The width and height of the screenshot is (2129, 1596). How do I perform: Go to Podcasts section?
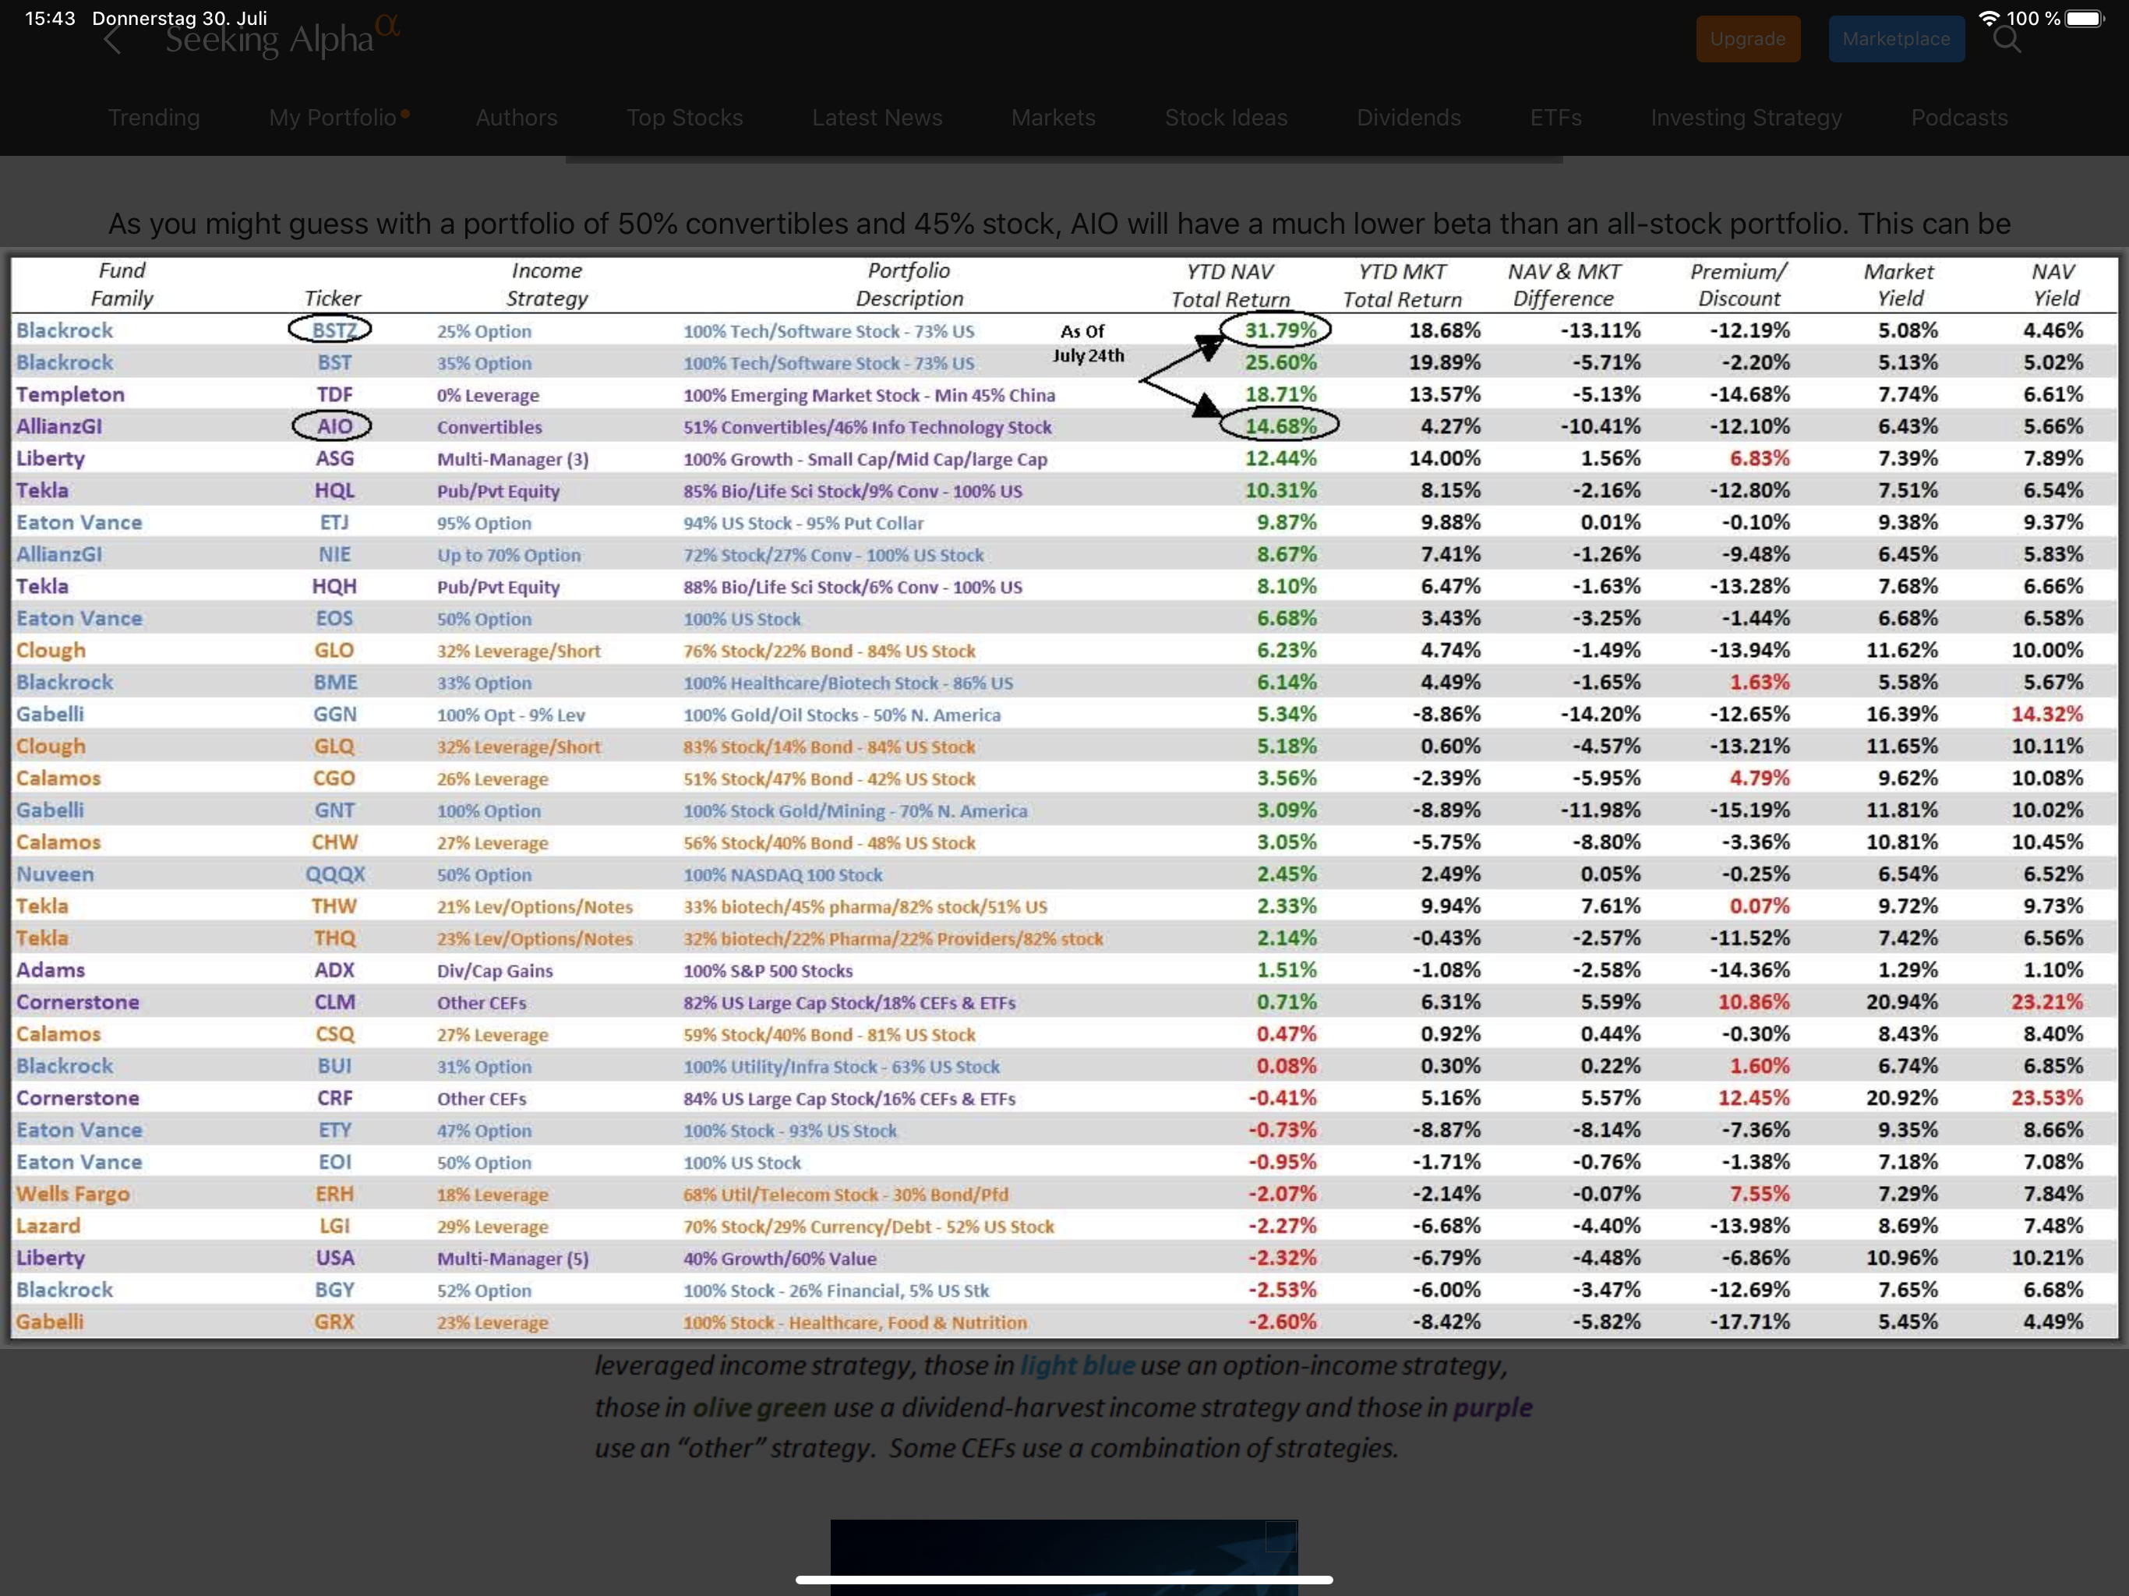coord(1958,118)
